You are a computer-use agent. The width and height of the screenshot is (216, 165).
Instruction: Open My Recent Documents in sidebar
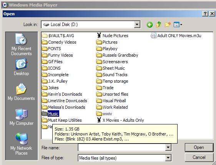(x=22, y=44)
